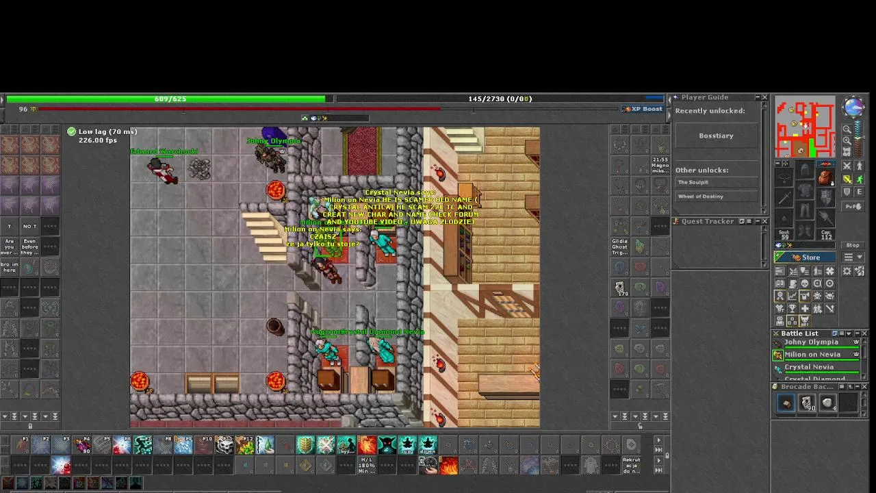The height and width of the screenshot is (493, 876).
Task: Open the Bosstiary unlock entry
Action: [x=717, y=136]
